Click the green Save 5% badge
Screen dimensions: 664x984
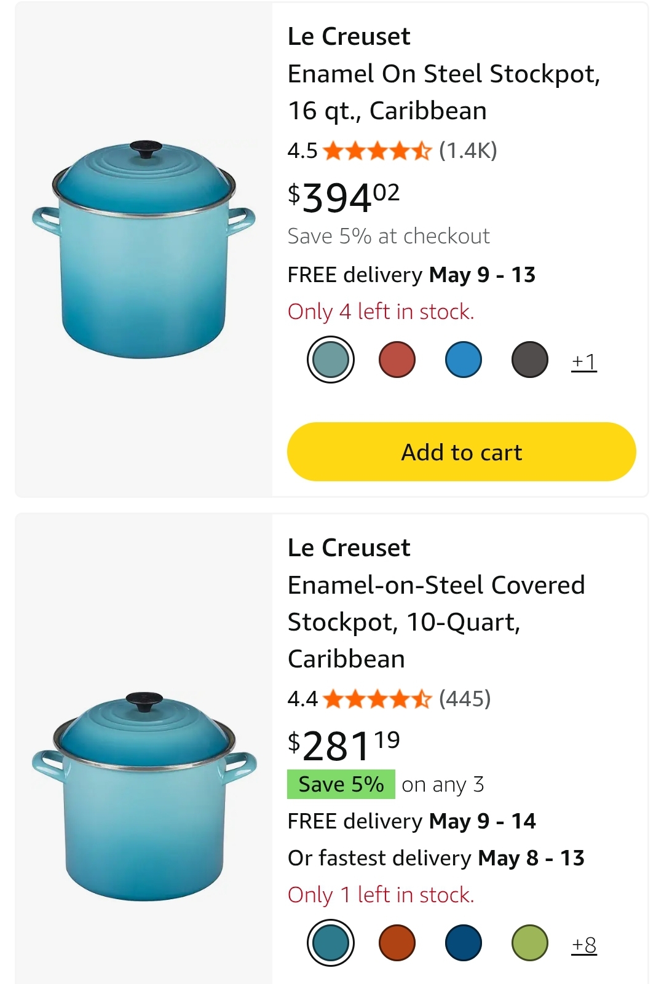341,784
